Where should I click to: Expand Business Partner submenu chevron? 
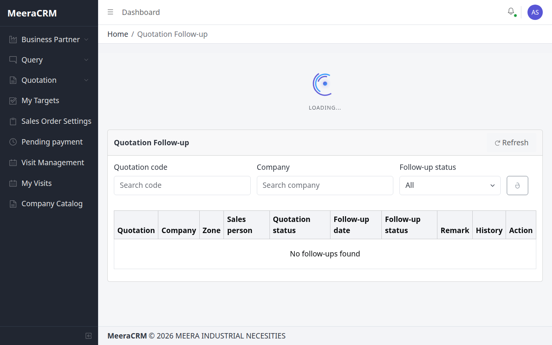click(86, 39)
